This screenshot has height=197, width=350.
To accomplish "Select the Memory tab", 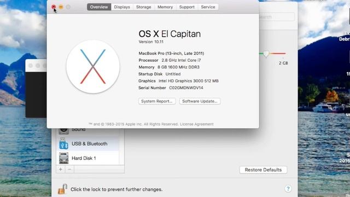I will tap(165, 7).
